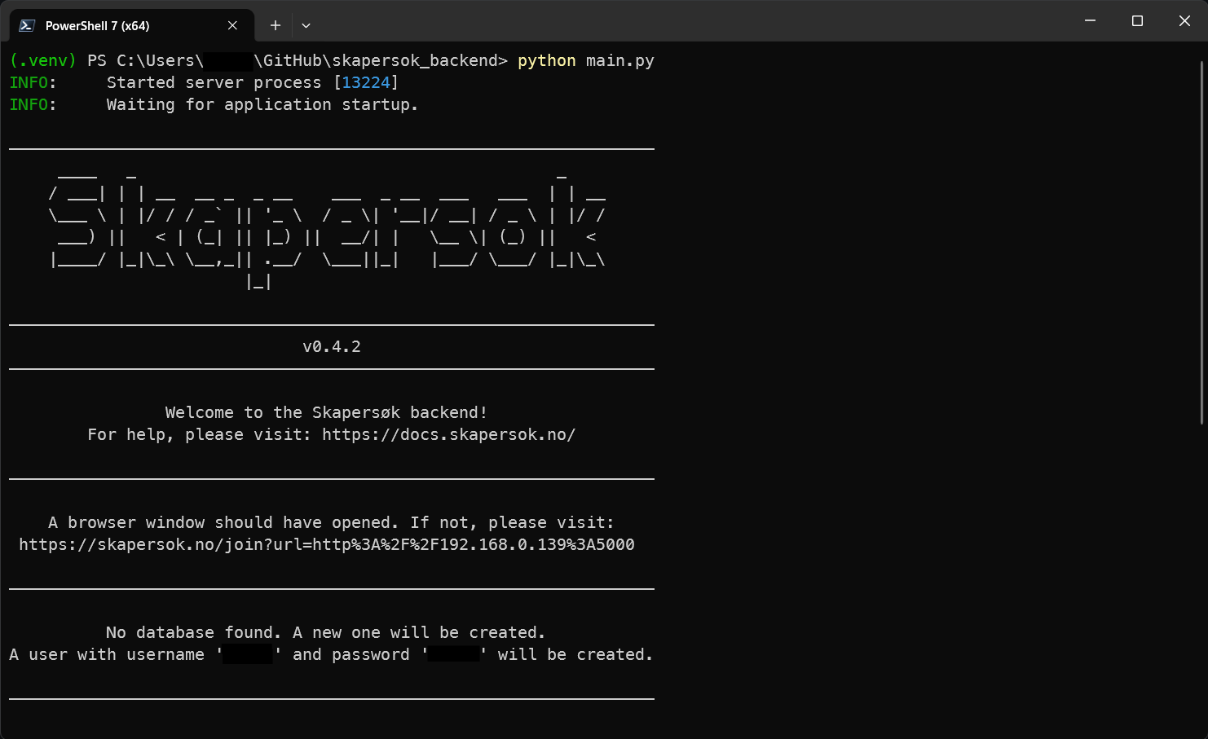Click the '(.venv)' prompt prefix
The width and height of the screenshot is (1208, 739).
pos(42,61)
